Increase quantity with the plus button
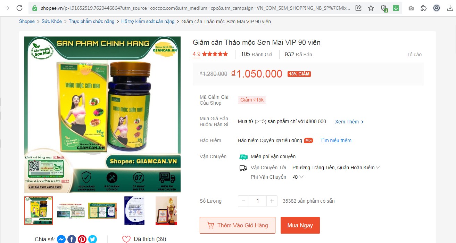Viewport: 456px width, 243px height. [272, 201]
